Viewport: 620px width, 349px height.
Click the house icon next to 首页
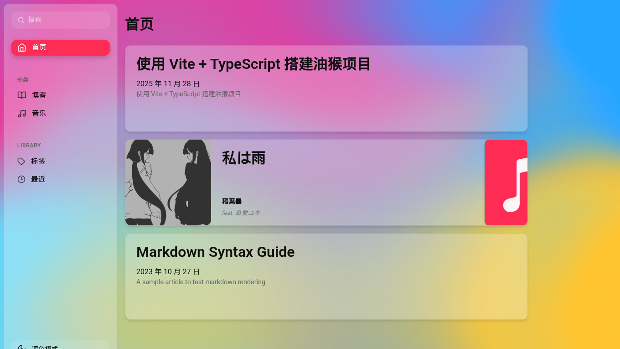click(21, 47)
